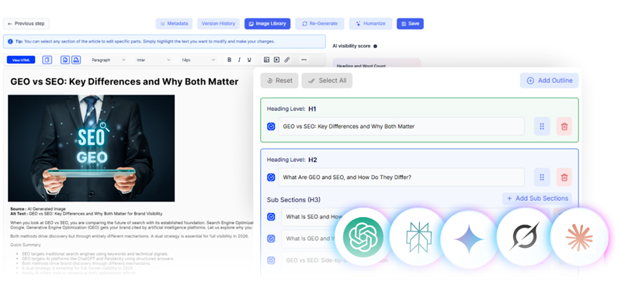Click the H2 row drag handle icon
The width and height of the screenshot is (621, 289).
[x=542, y=177]
